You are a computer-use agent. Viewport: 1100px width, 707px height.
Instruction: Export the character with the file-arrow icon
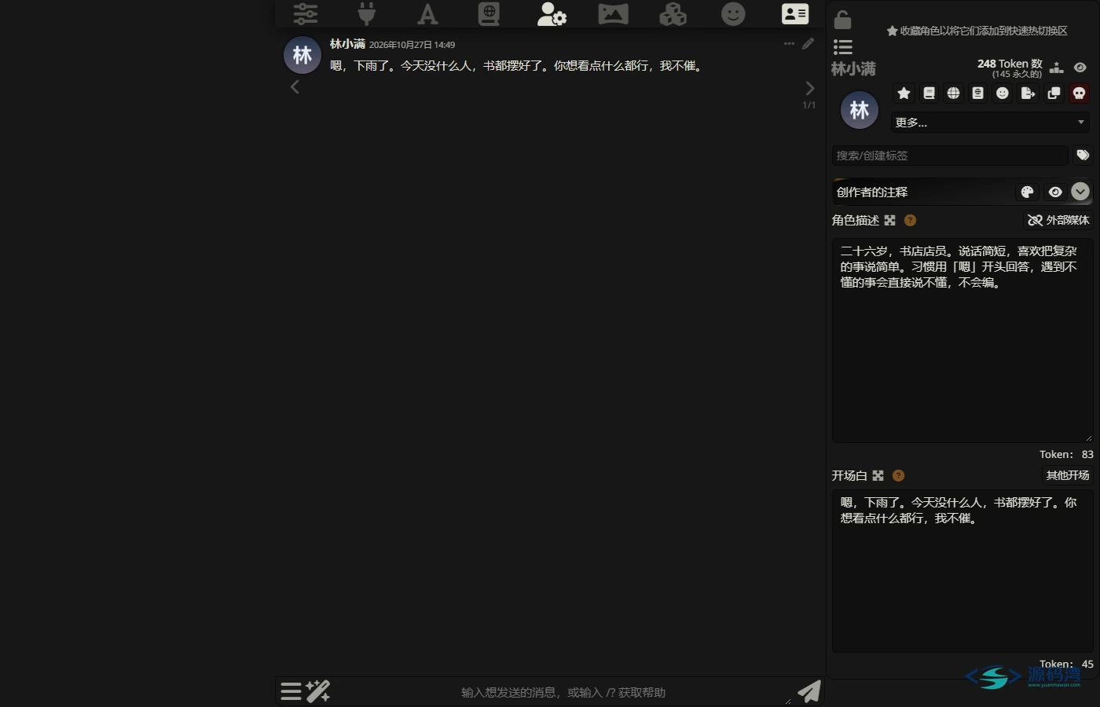[x=1028, y=93]
